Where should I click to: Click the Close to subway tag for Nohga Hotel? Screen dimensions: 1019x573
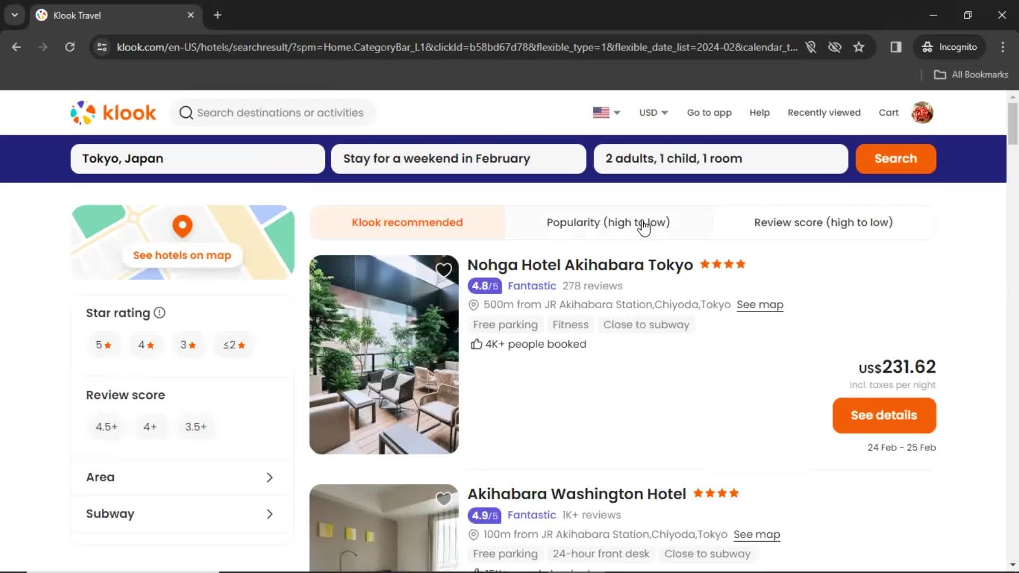pos(646,325)
